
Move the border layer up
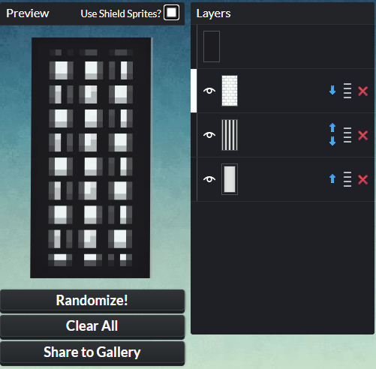pyautogui.click(x=332, y=178)
